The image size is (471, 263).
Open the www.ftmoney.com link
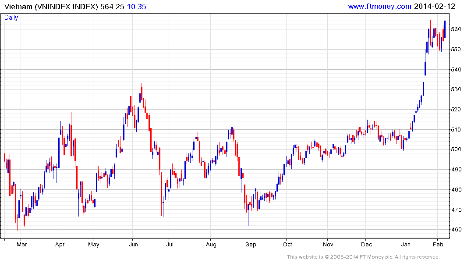(x=379, y=6)
